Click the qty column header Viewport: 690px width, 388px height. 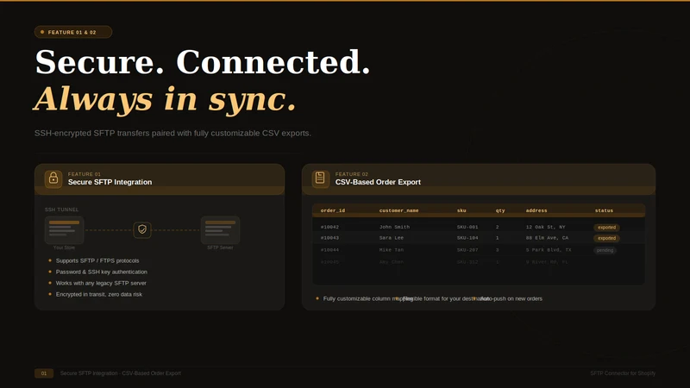coord(500,210)
